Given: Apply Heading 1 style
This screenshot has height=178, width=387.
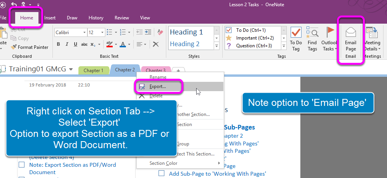Looking at the screenshot, I should (x=187, y=32).
